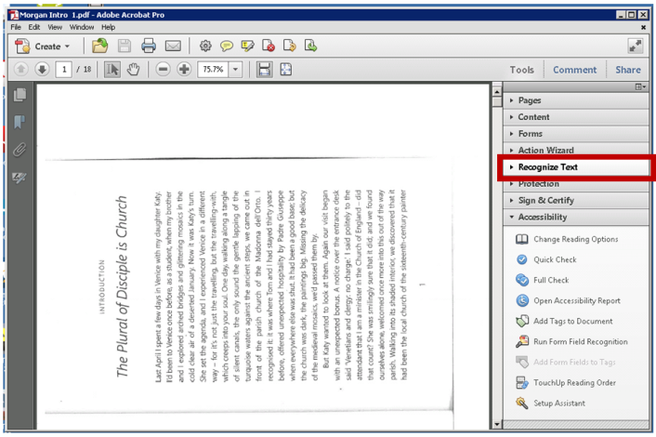The width and height of the screenshot is (656, 437).
Task: Click the page number input field
Action: (x=65, y=70)
